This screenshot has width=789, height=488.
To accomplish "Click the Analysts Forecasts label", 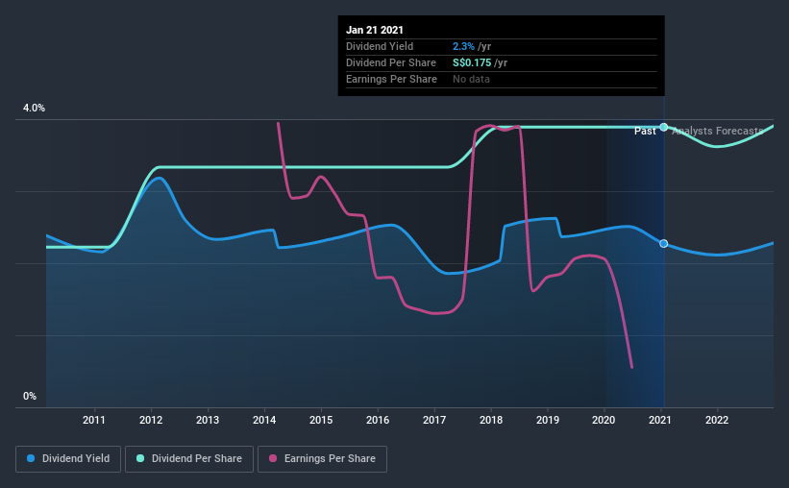I will (718, 131).
